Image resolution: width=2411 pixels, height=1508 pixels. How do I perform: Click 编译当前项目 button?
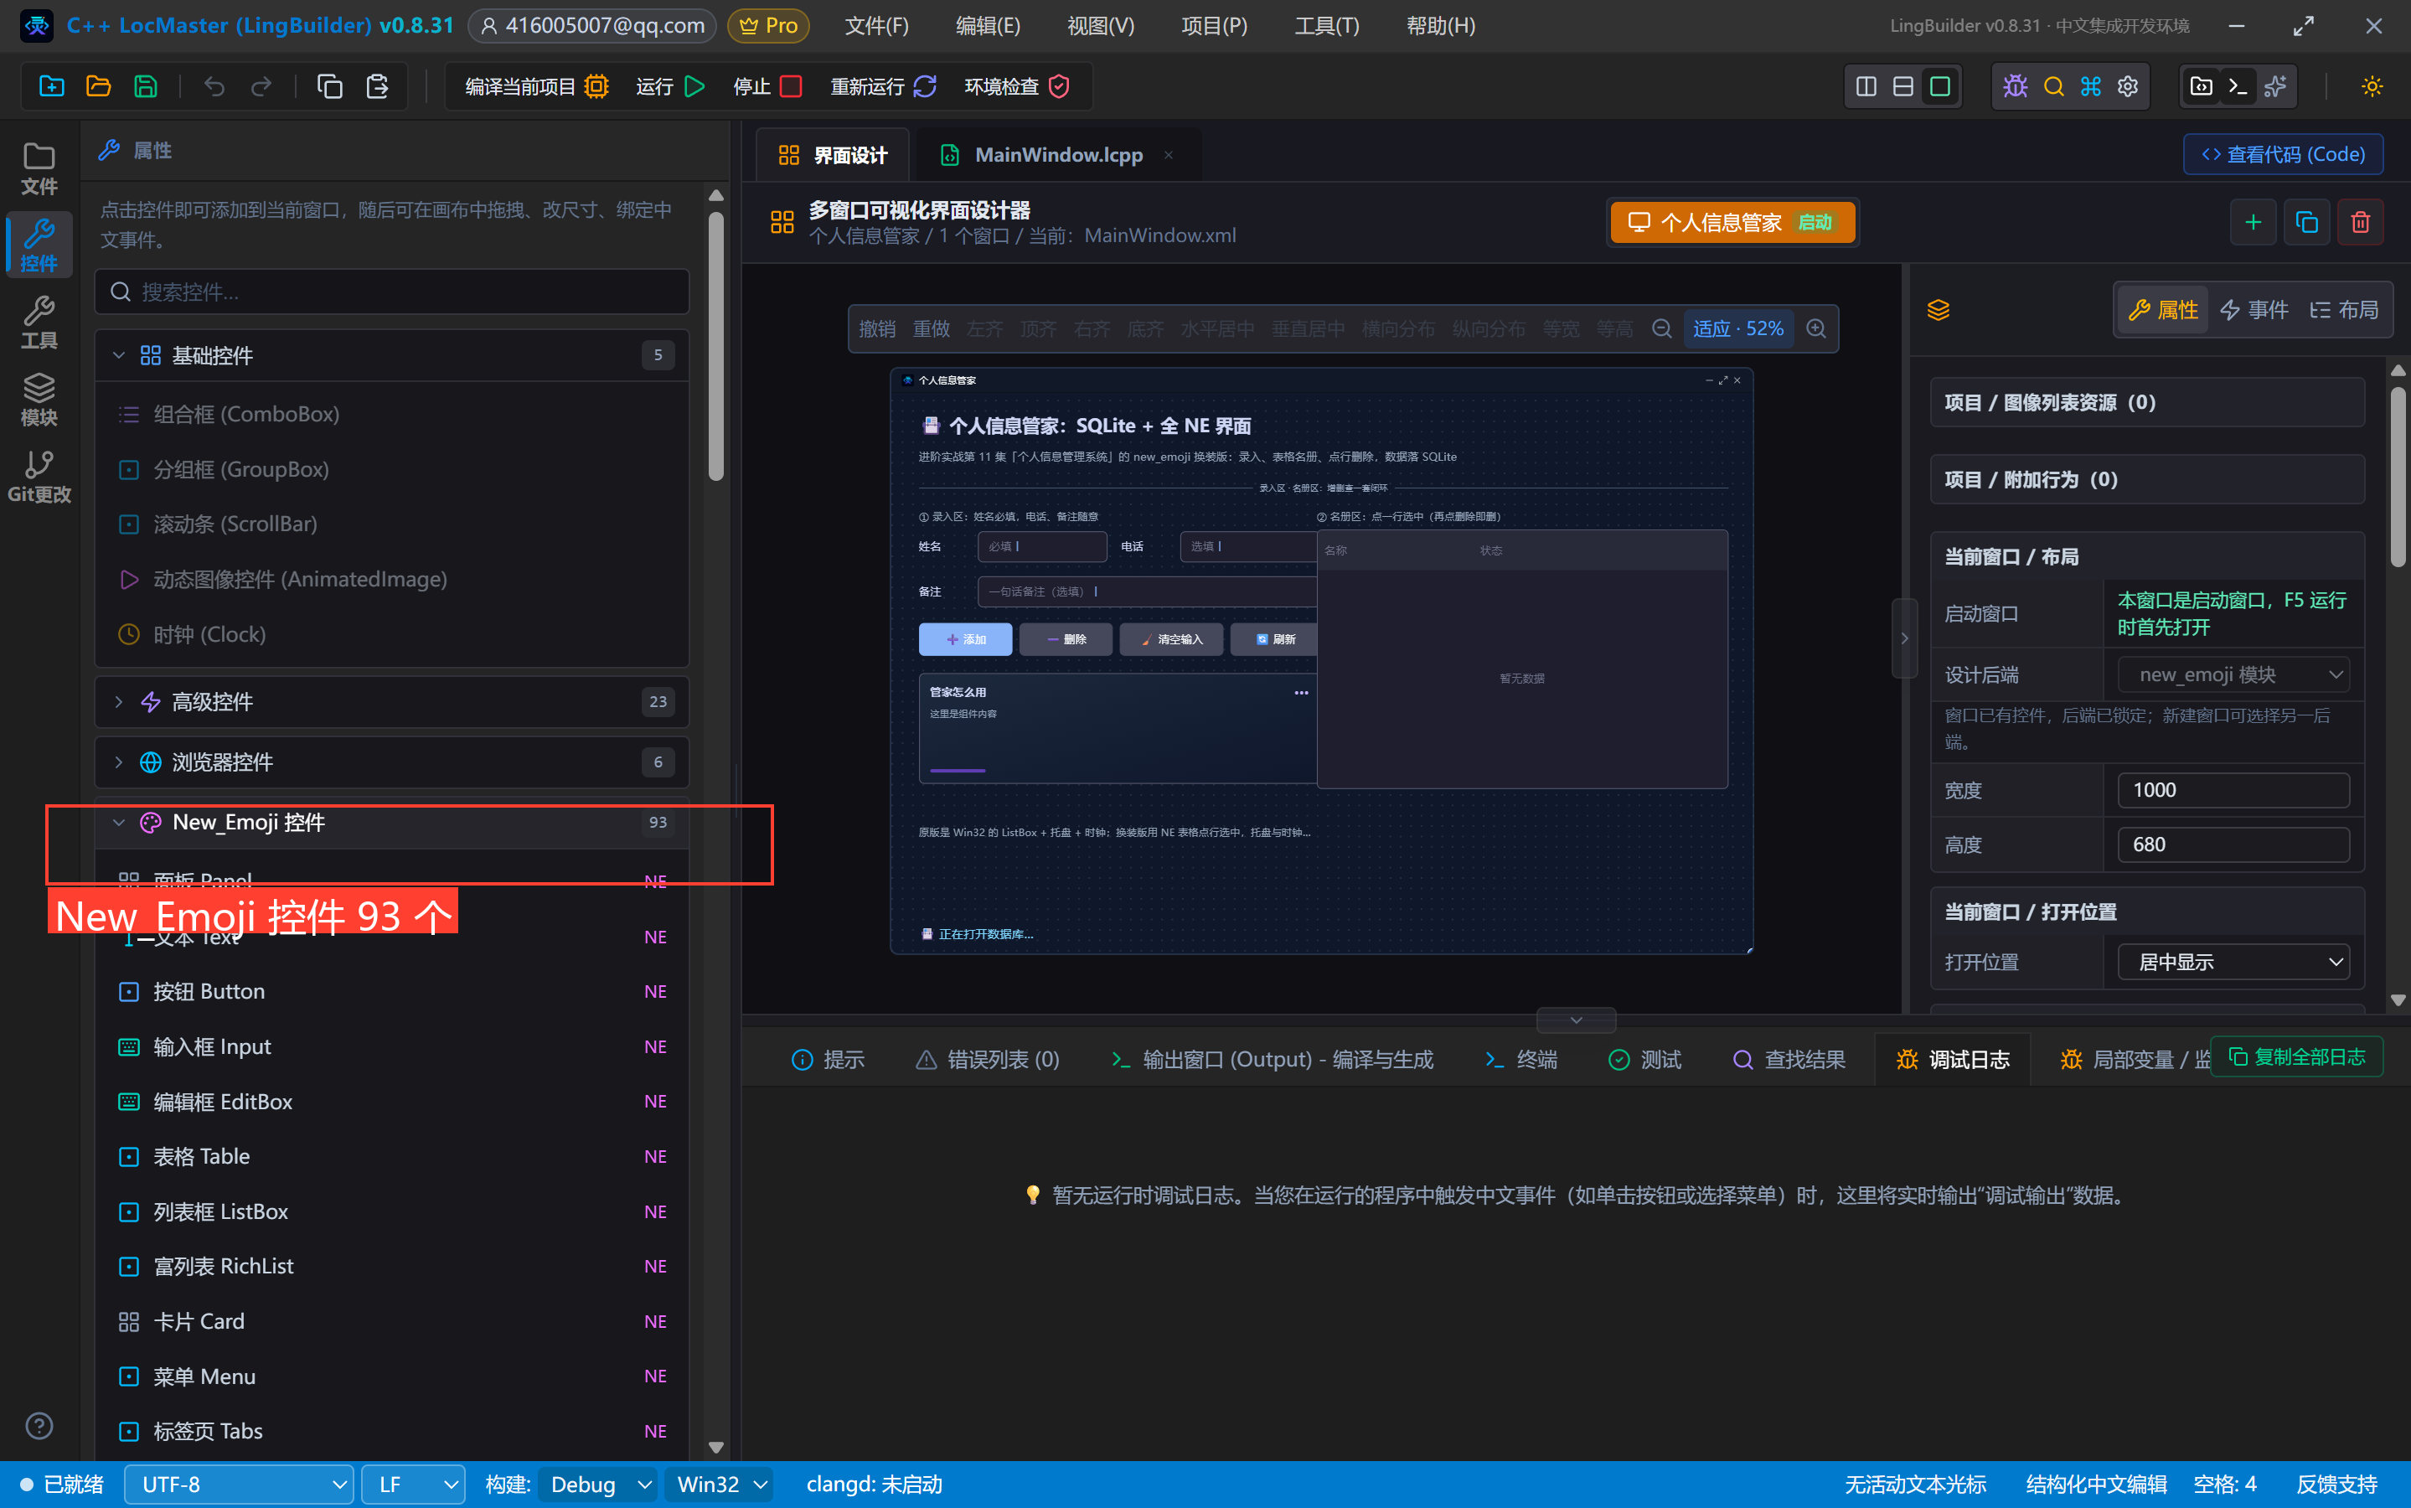click(x=538, y=87)
